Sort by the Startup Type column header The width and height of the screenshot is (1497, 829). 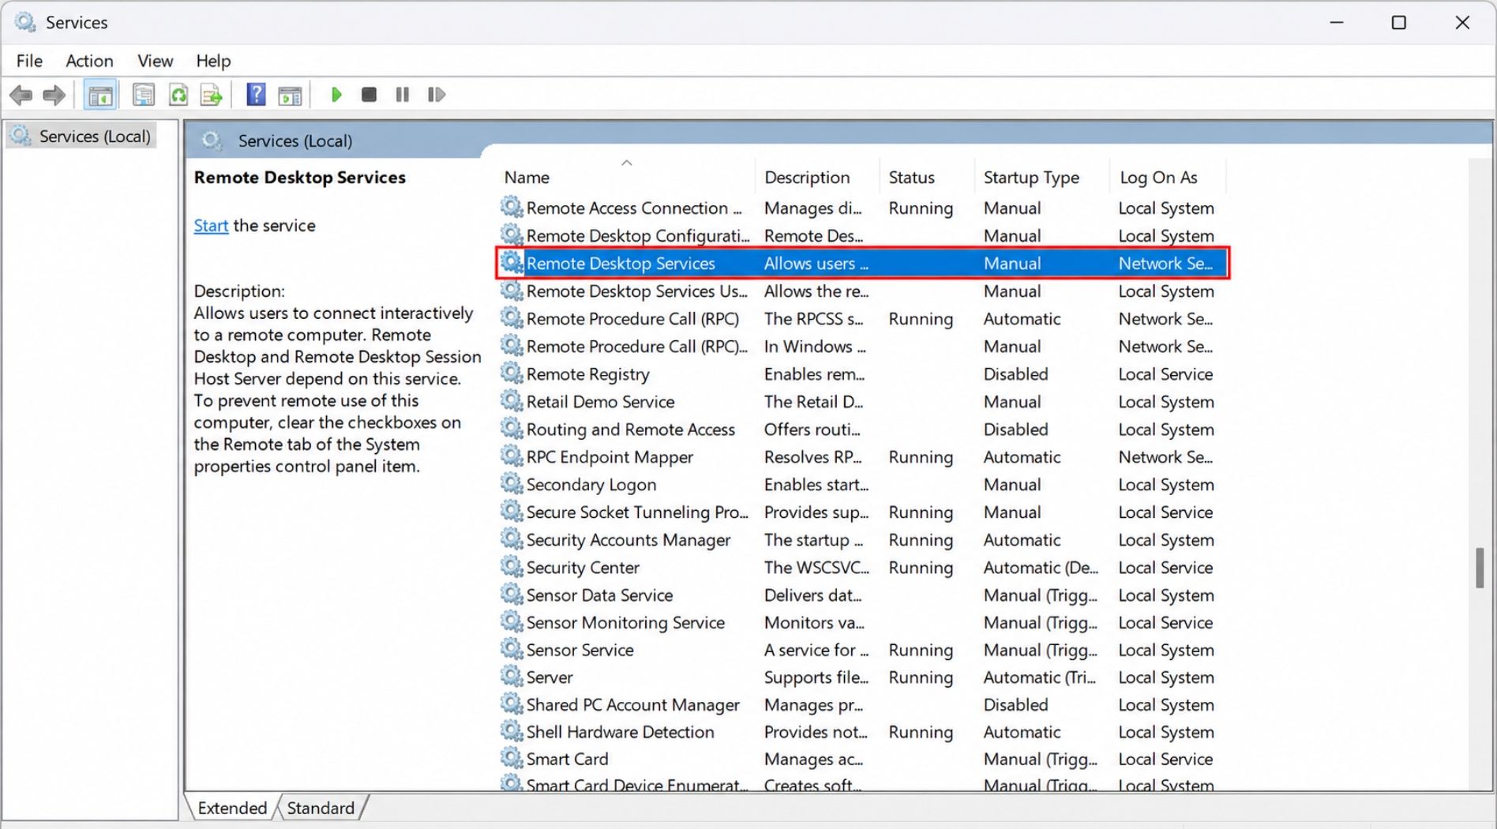coord(1042,178)
